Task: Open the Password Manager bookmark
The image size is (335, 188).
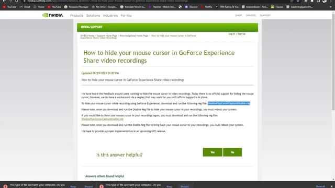Action: coord(76,7)
